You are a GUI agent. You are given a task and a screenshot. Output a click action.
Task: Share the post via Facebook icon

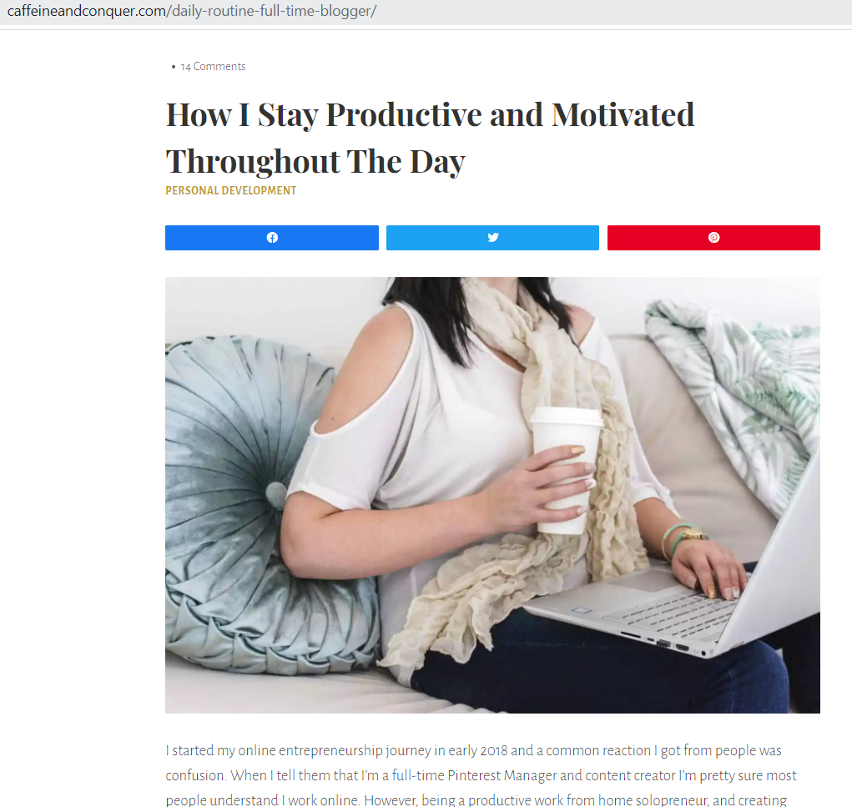coord(272,238)
